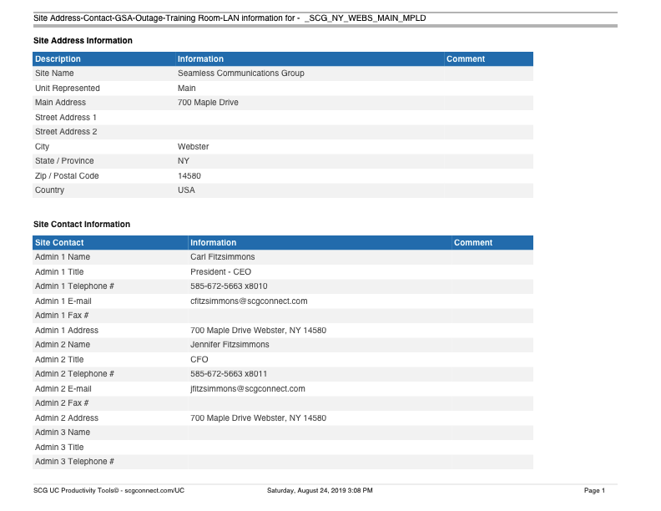Screen dimensions: 661x511
Task: Click Comment header in Site Contact table
Action: pyautogui.click(x=473, y=242)
